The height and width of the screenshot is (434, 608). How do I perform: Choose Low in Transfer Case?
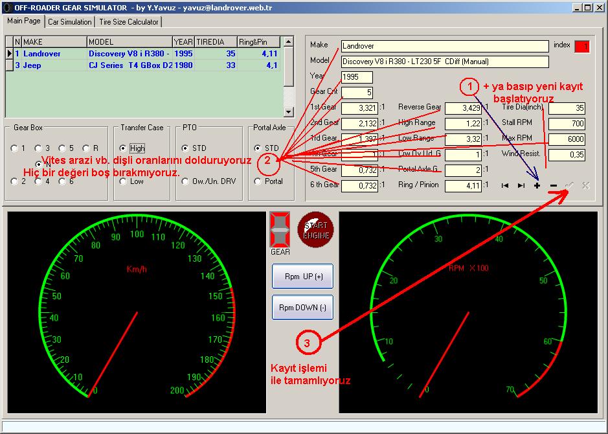coord(123,182)
